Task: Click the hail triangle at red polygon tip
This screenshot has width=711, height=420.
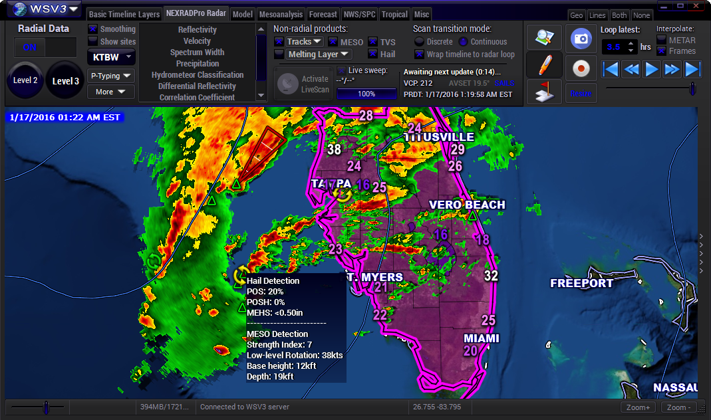Action: (236, 184)
